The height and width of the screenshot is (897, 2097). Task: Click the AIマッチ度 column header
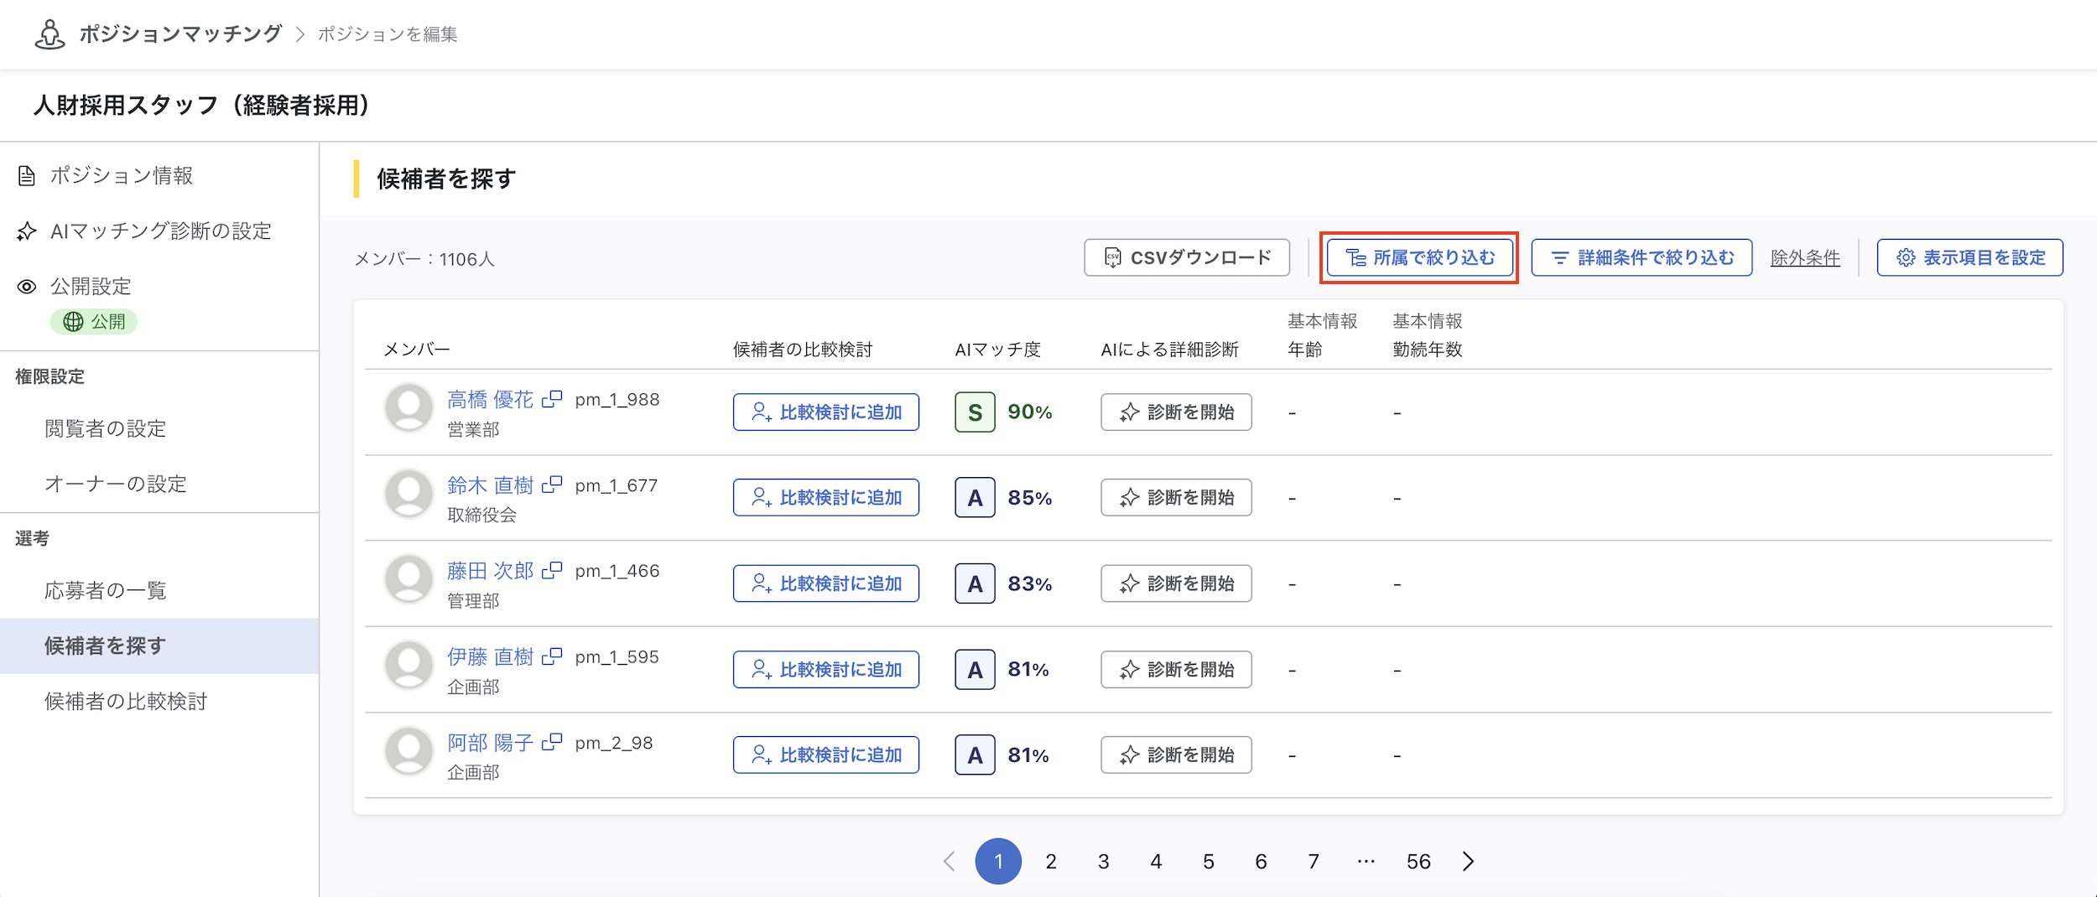(x=998, y=350)
